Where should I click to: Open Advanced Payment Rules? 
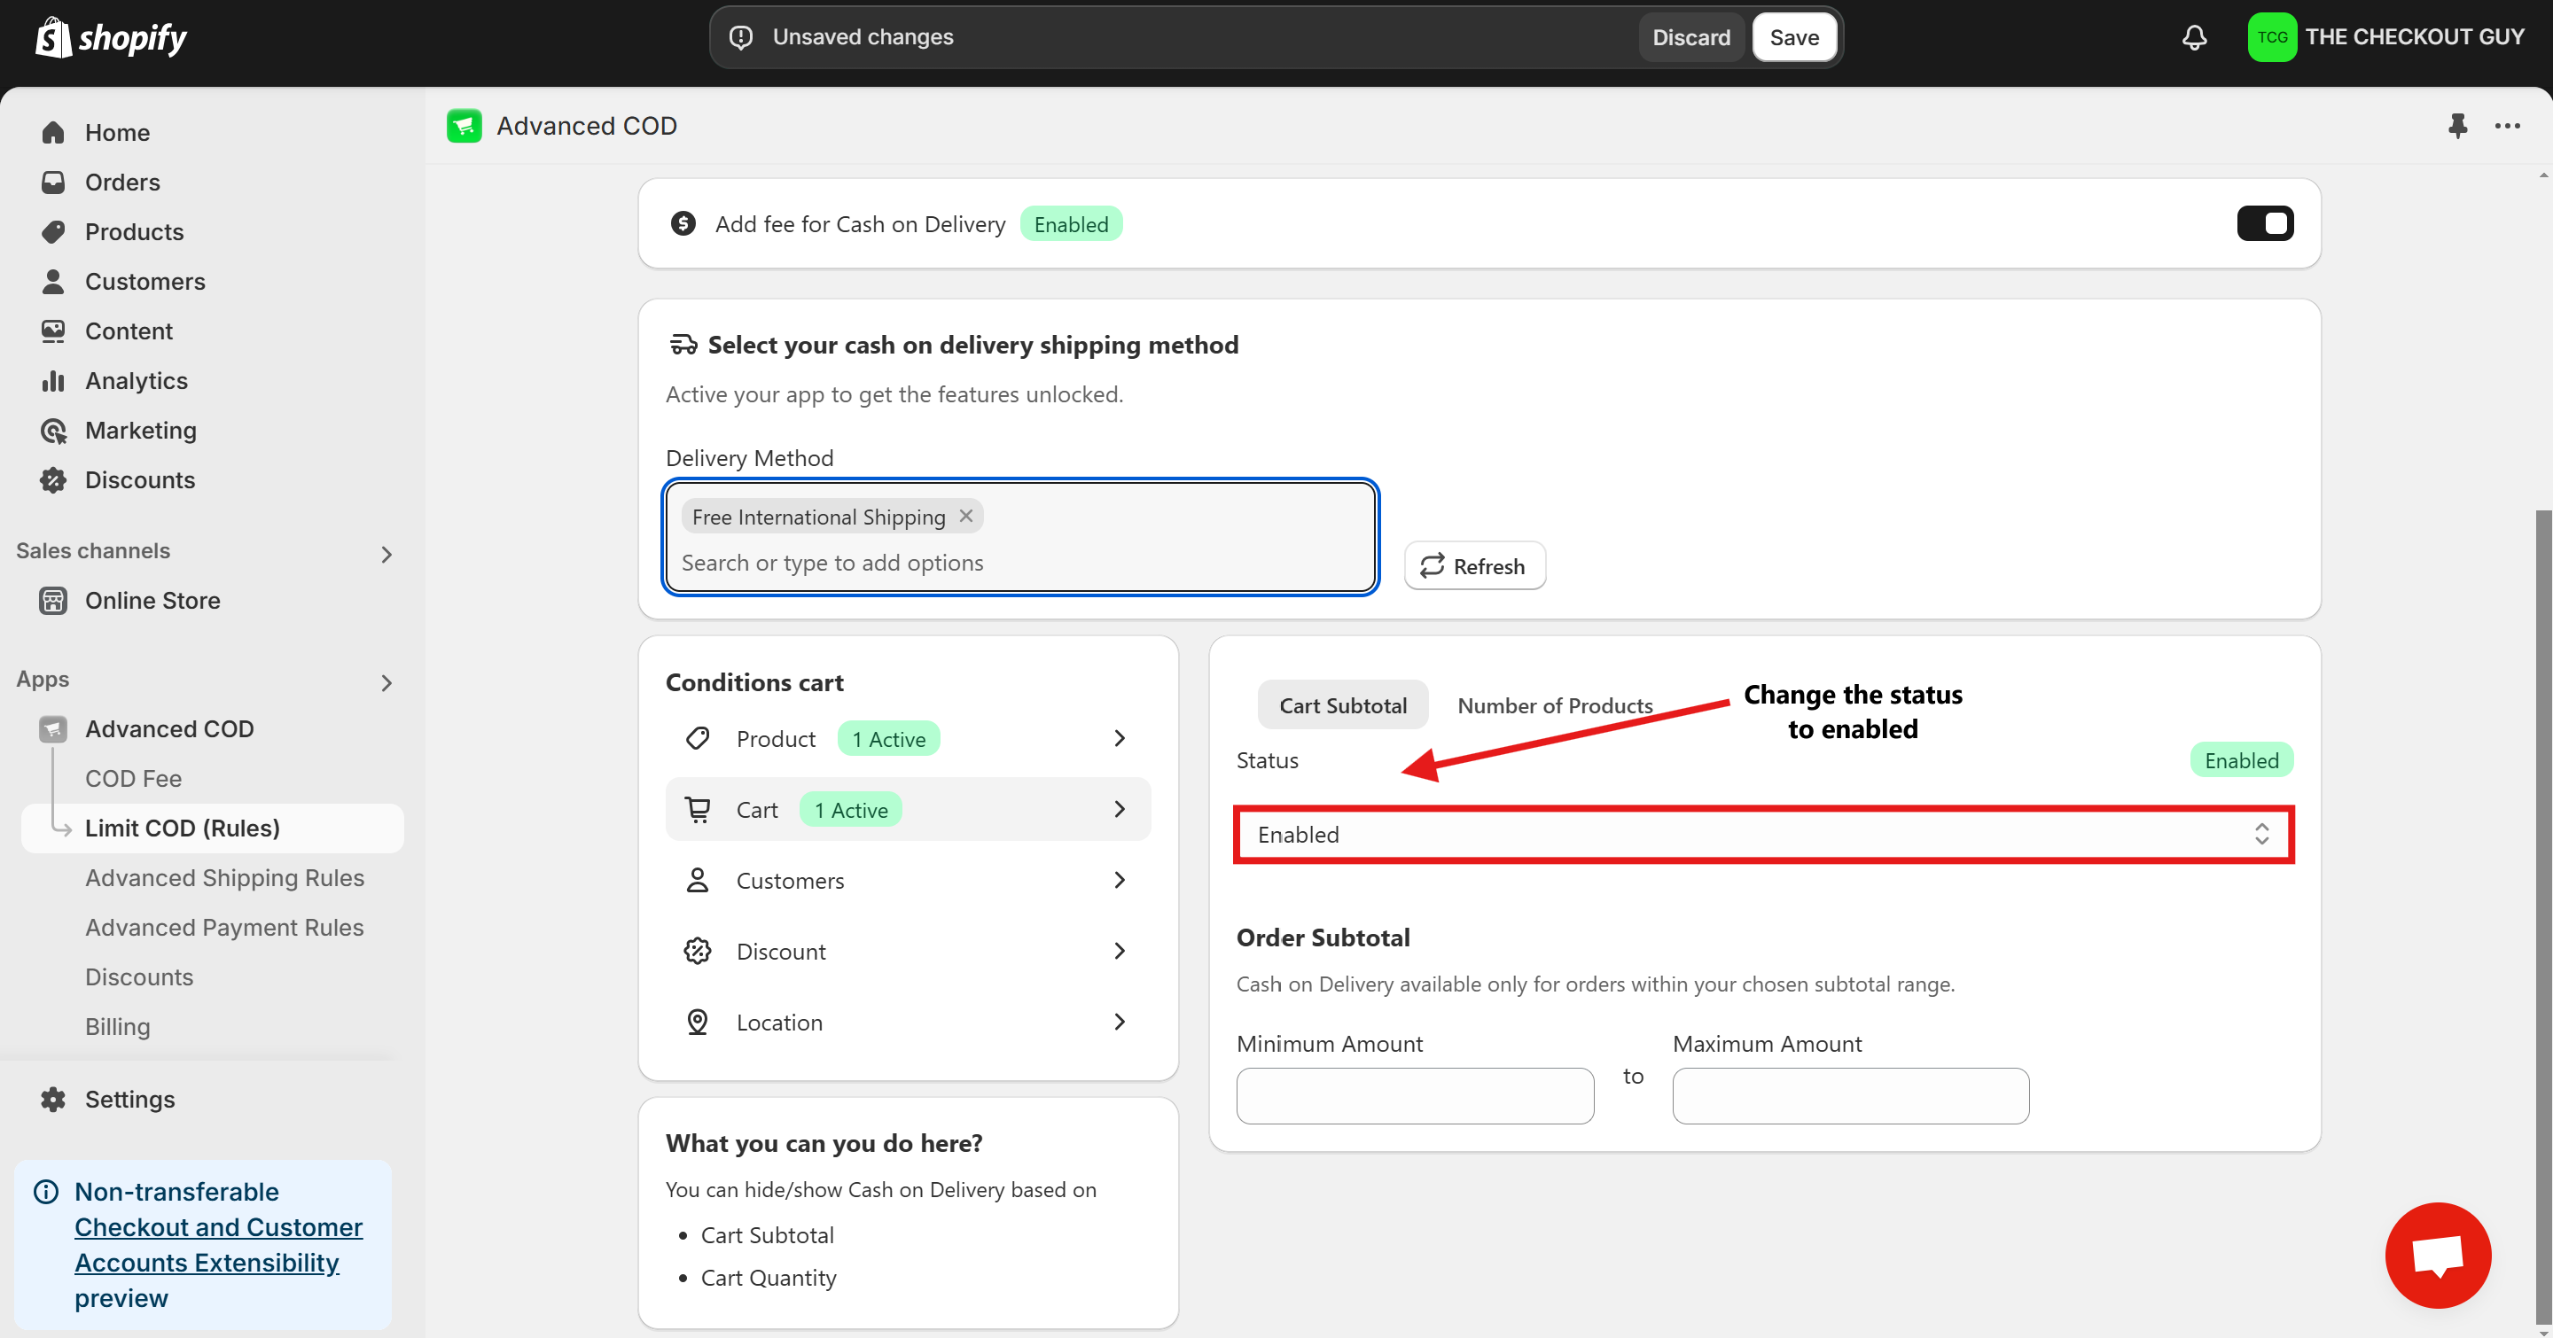point(224,927)
